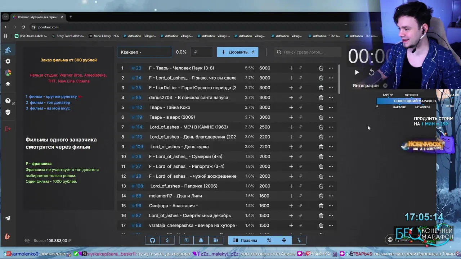Add amount plus for Тварь - Тайна Коко
461x259 pixels.
click(291, 107)
